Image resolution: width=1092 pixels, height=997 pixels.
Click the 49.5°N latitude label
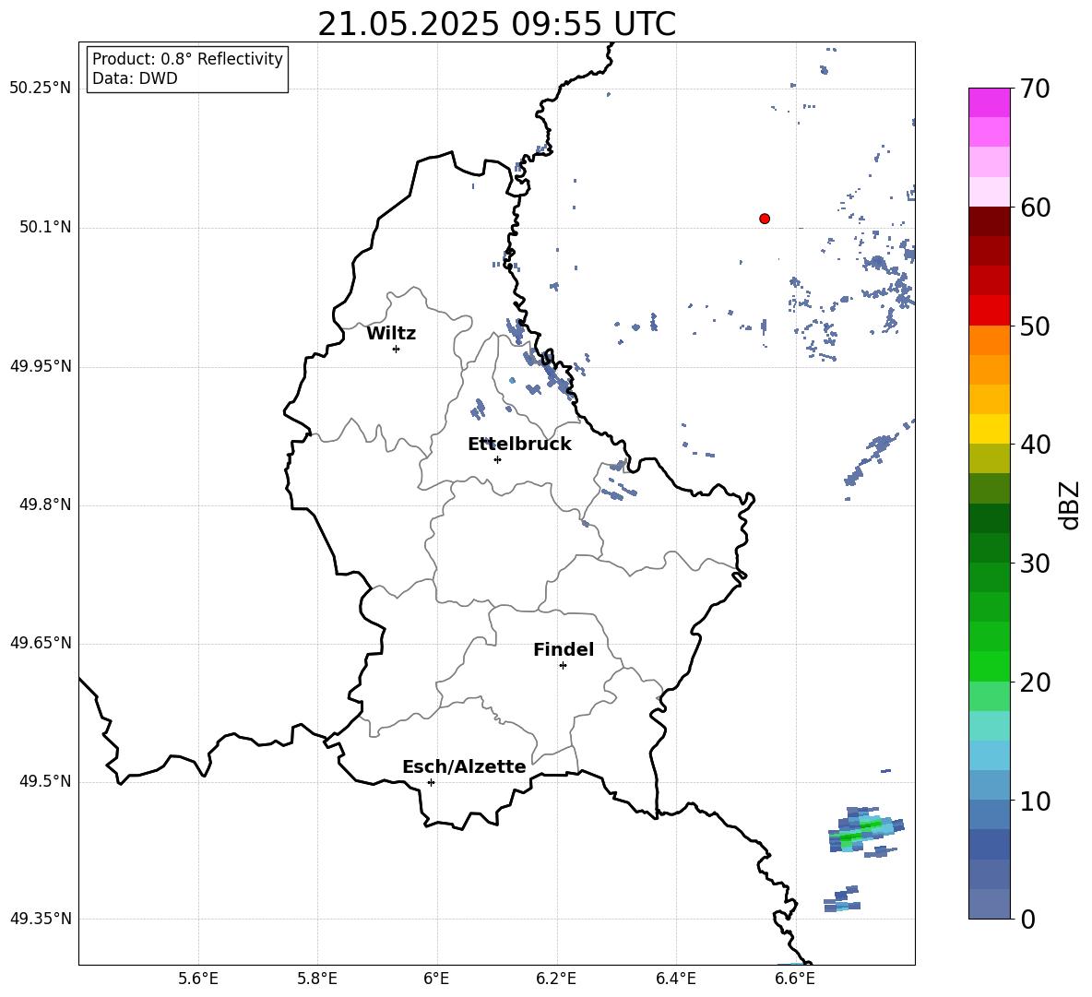coord(45,781)
